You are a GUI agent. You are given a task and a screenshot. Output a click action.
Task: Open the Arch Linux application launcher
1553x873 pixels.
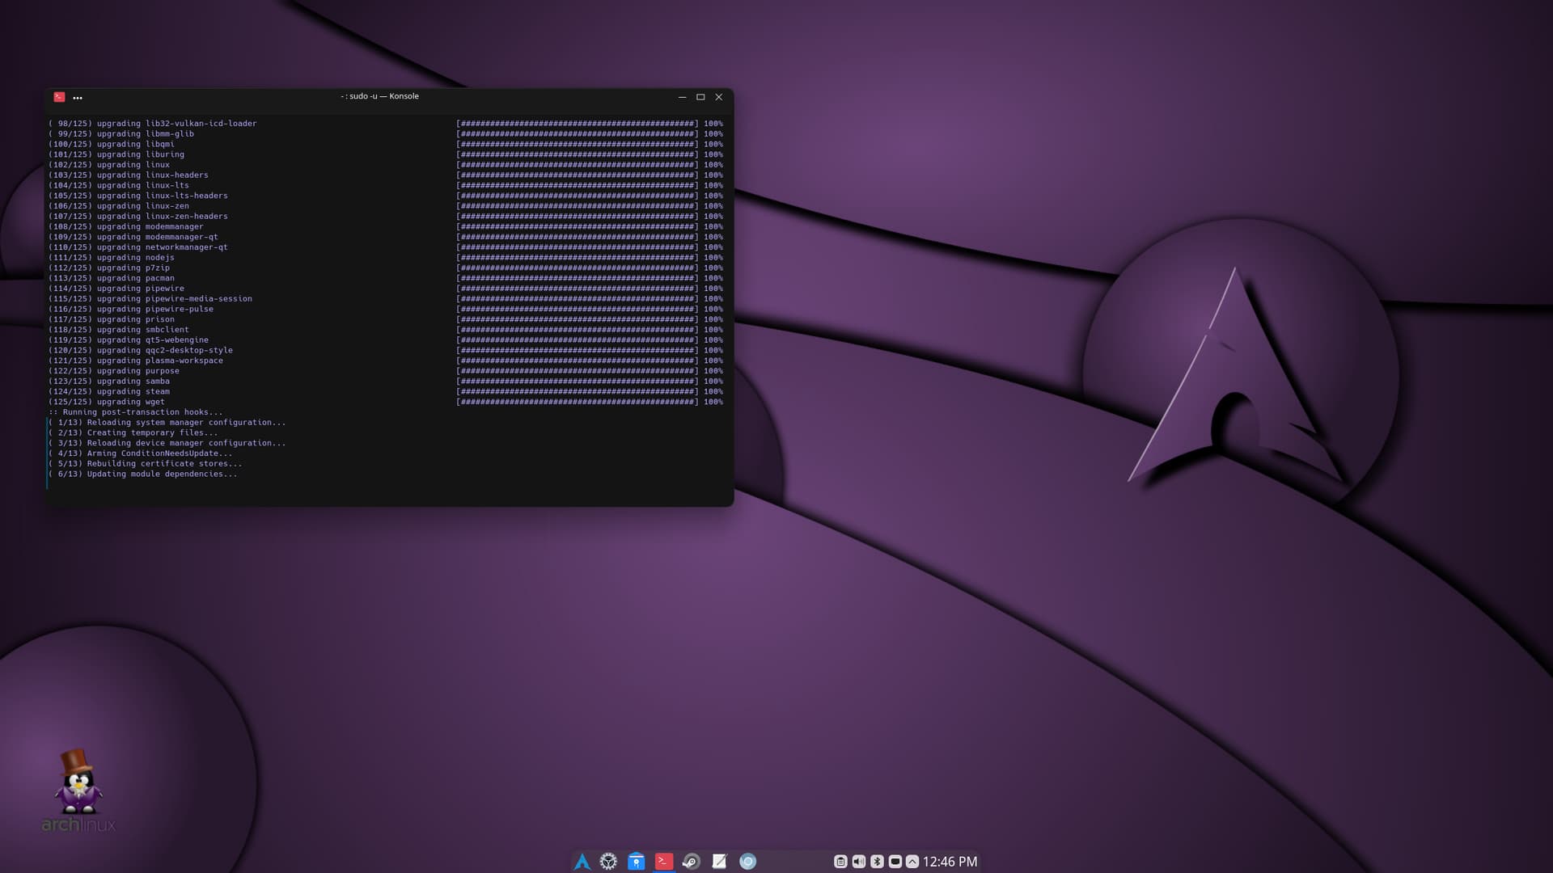tap(582, 862)
